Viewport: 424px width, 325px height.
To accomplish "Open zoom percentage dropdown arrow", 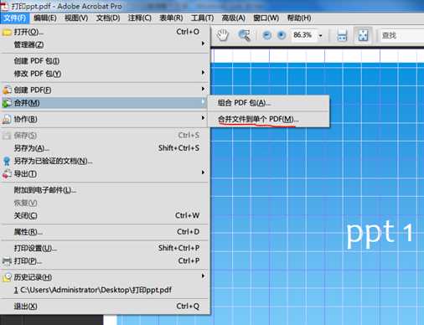I will click(x=321, y=36).
